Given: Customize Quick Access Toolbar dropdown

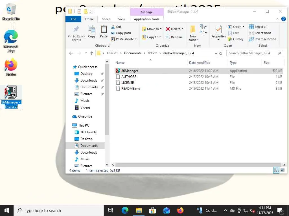Looking at the screenshot, I should [x=91, y=12].
